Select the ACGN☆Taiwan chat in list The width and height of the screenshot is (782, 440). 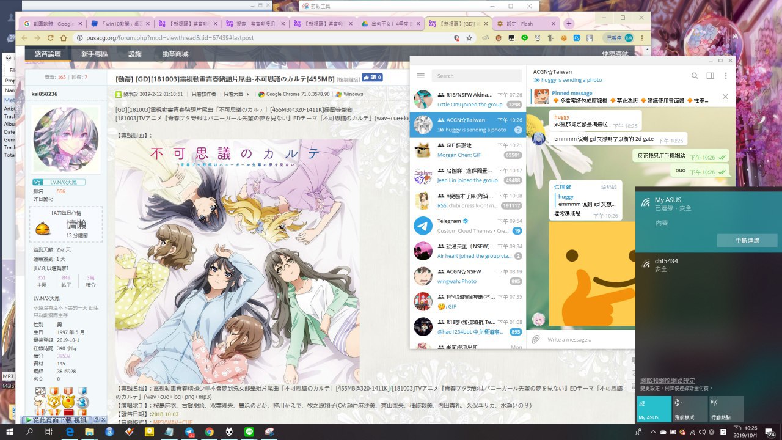coord(468,125)
